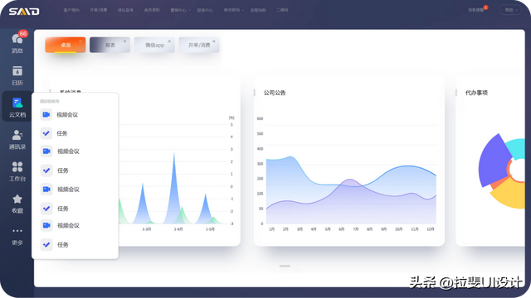Click the 6月 label in 公司公告 chart
531x298 pixels.
click(x=341, y=229)
